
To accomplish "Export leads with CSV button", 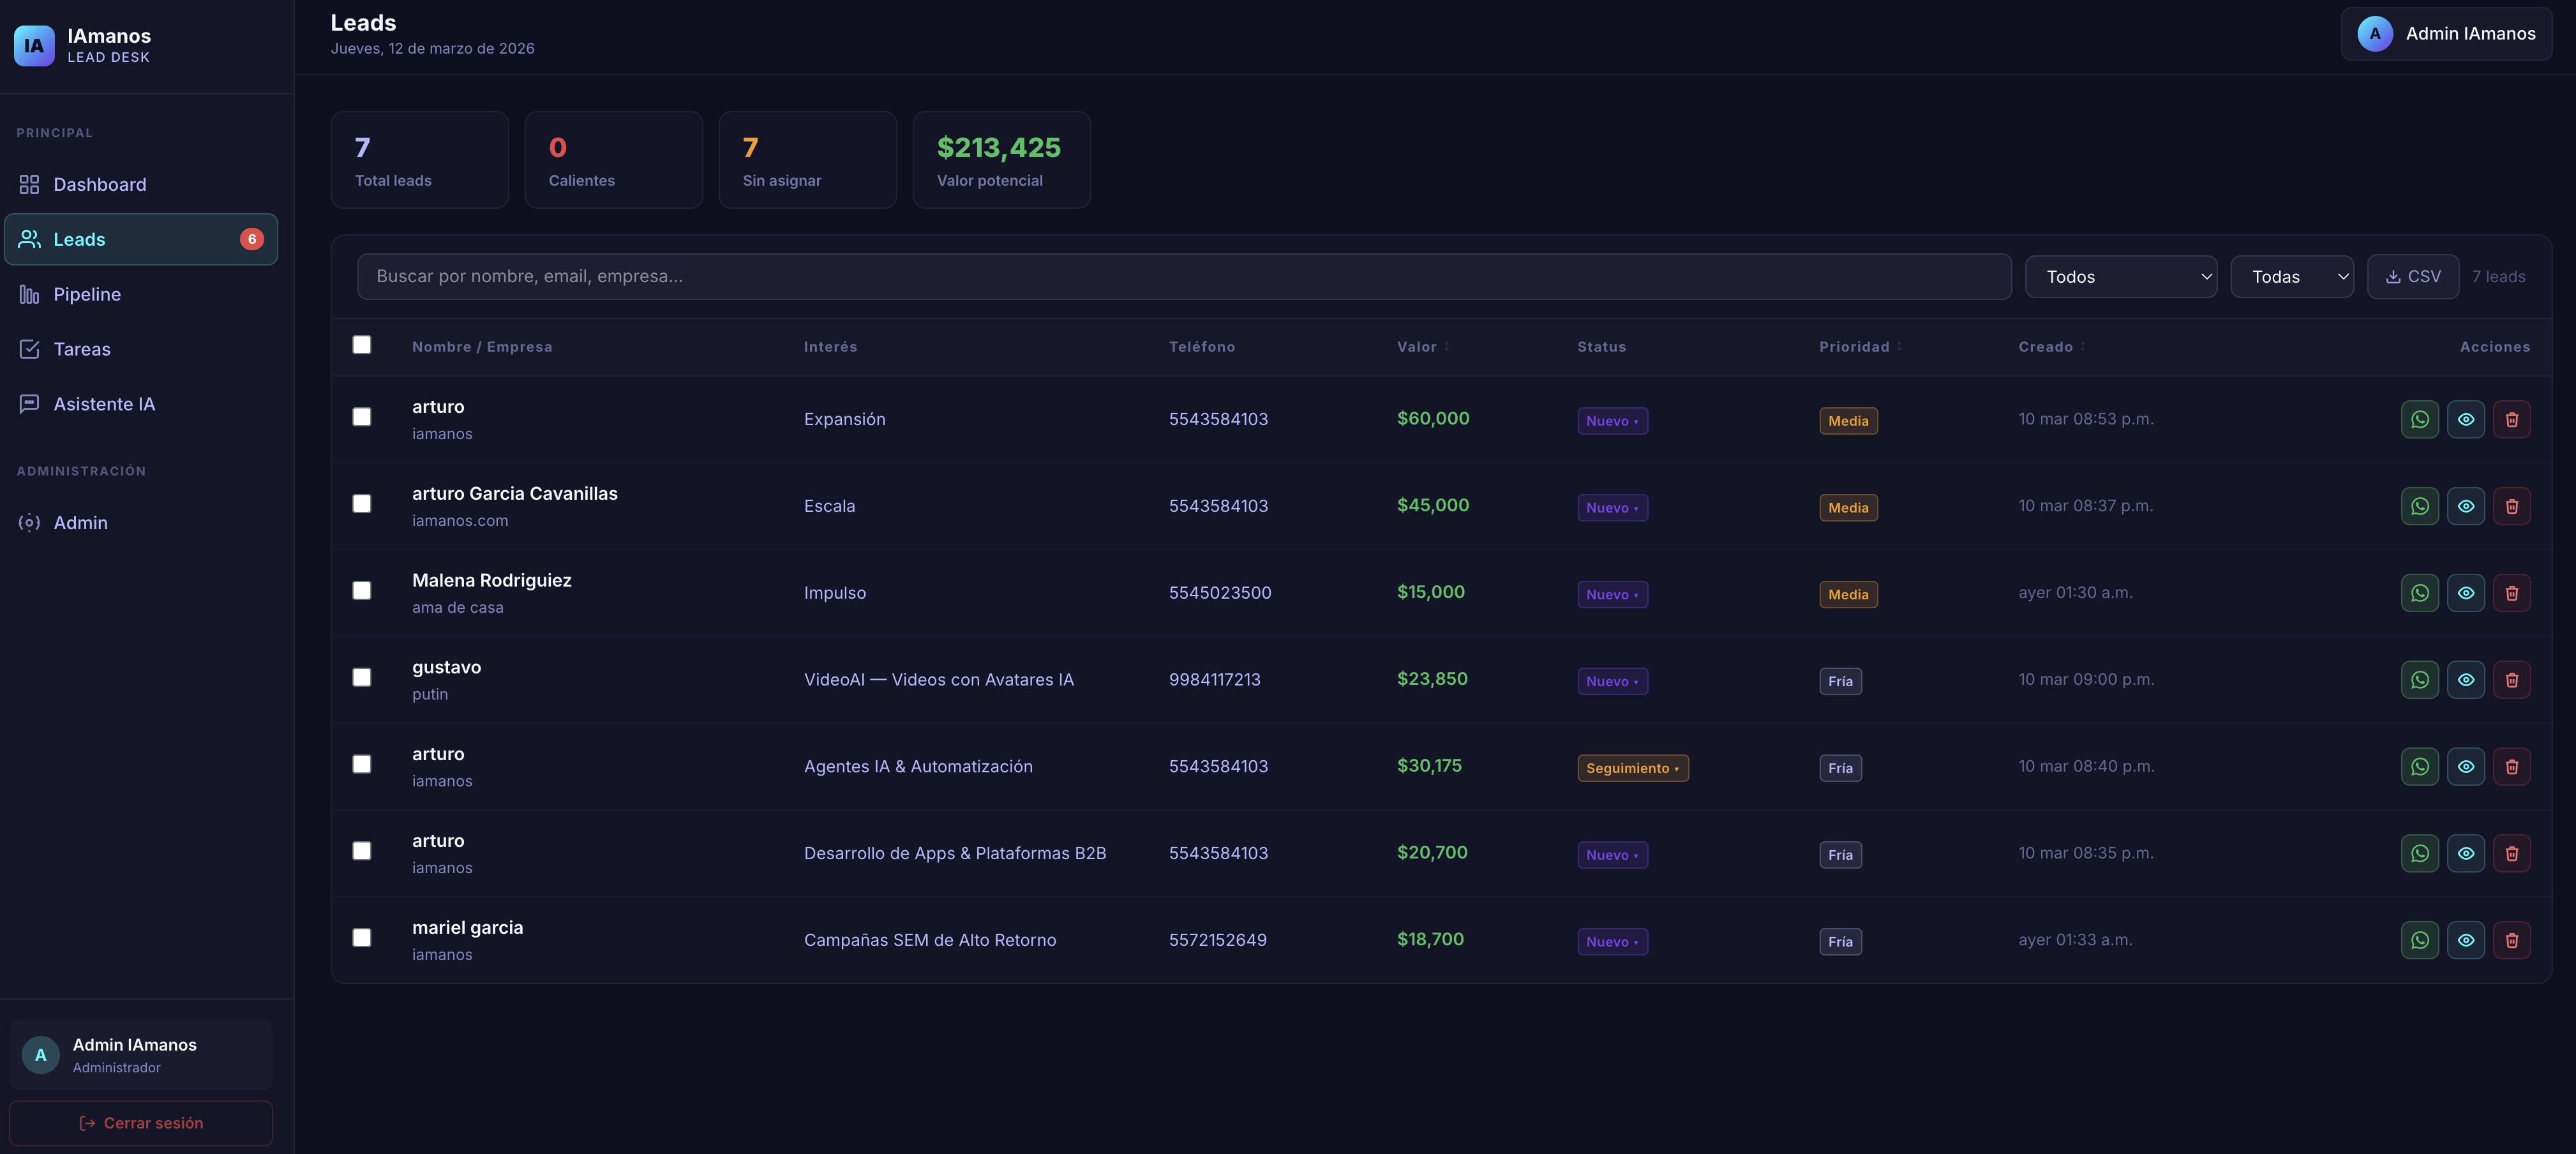I will tap(2412, 277).
